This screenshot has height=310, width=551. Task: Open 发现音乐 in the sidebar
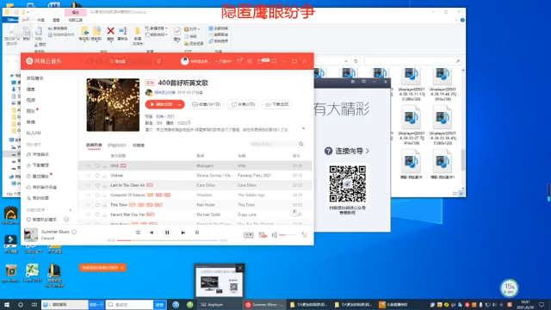click(x=35, y=78)
